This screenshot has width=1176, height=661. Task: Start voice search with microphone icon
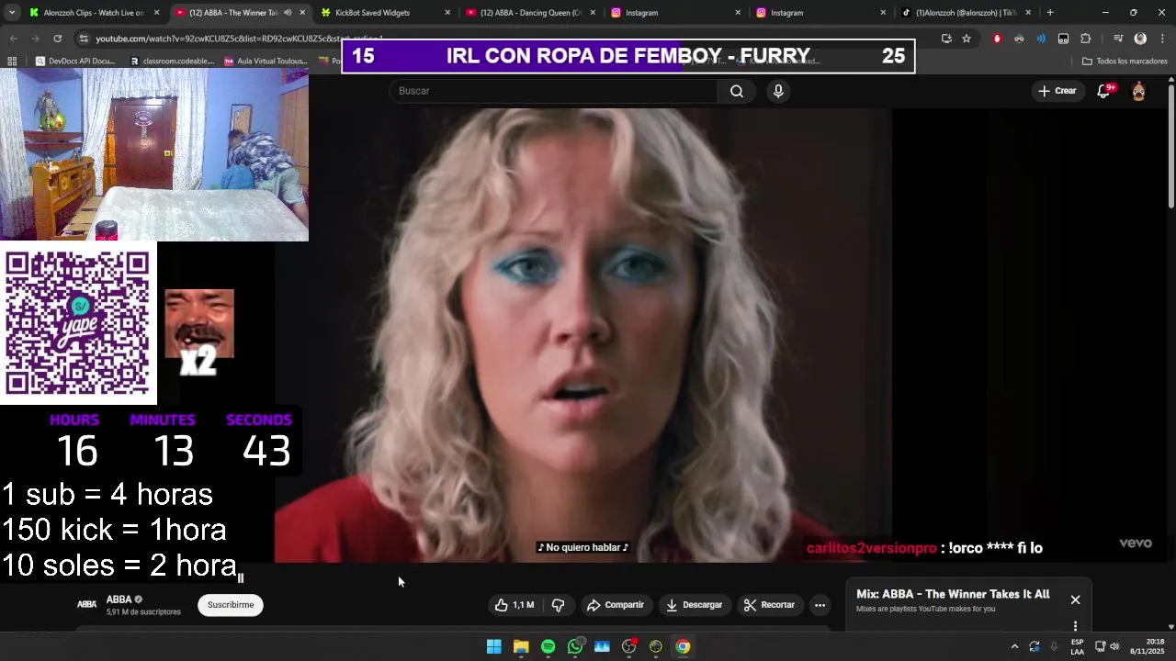click(778, 91)
